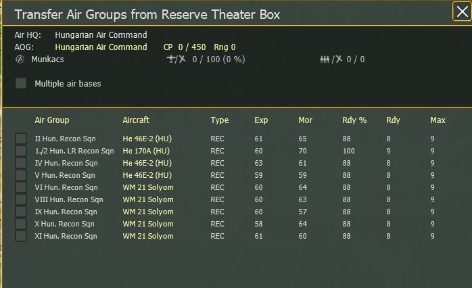This screenshot has height=288, width=472.
Task: Tick the V Hun. Recon Sqn checkbox
Action: (21, 175)
